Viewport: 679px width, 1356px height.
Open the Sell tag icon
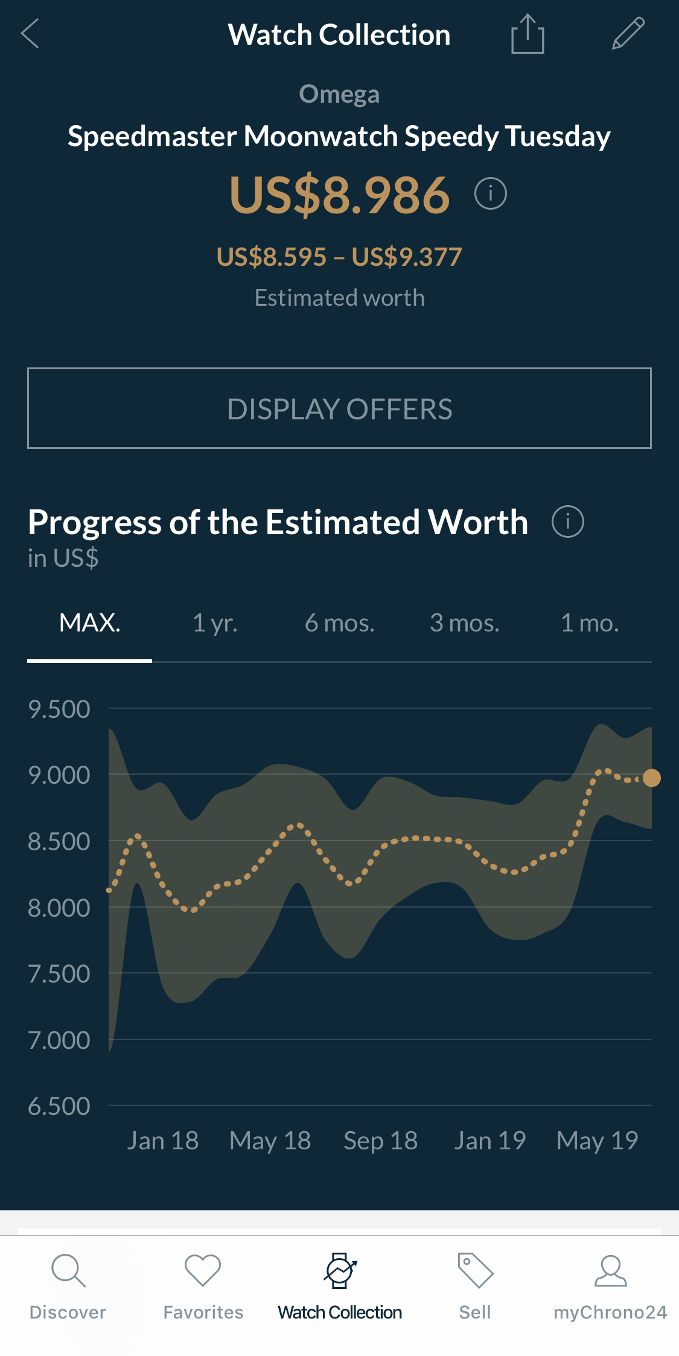[475, 1271]
